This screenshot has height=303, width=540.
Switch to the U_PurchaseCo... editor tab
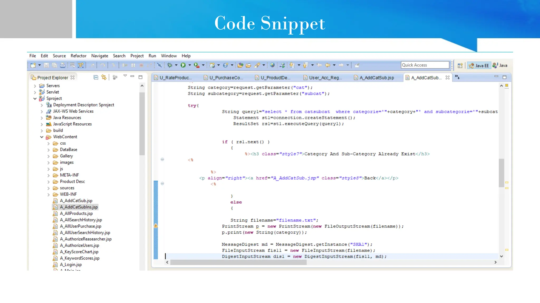tap(224, 78)
